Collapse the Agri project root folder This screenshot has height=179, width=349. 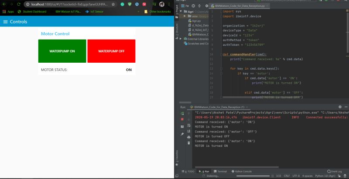click(181, 11)
